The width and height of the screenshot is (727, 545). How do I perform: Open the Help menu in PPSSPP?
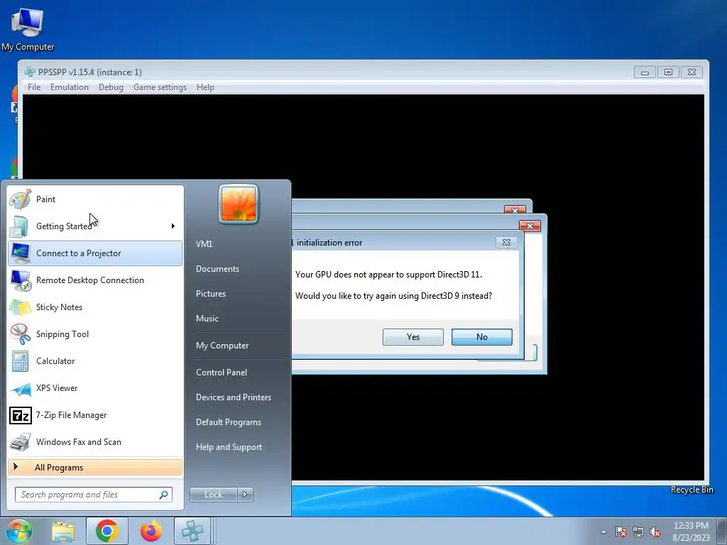pyautogui.click(x=205, y=87)
